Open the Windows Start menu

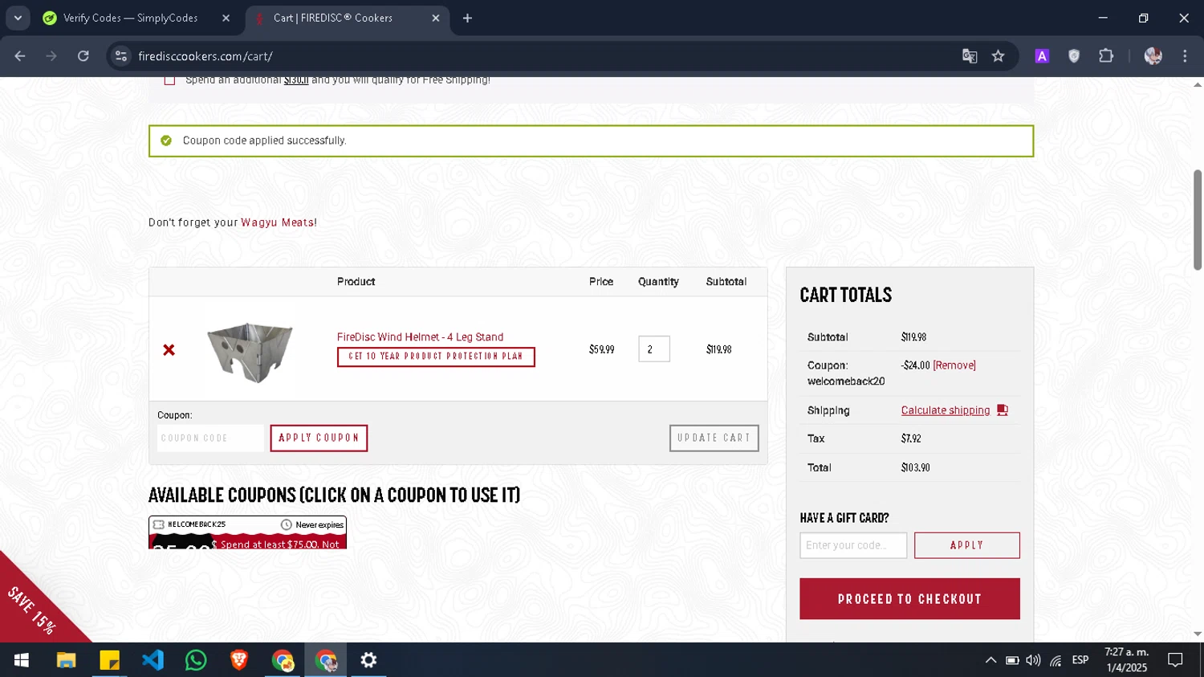point(22,660)
